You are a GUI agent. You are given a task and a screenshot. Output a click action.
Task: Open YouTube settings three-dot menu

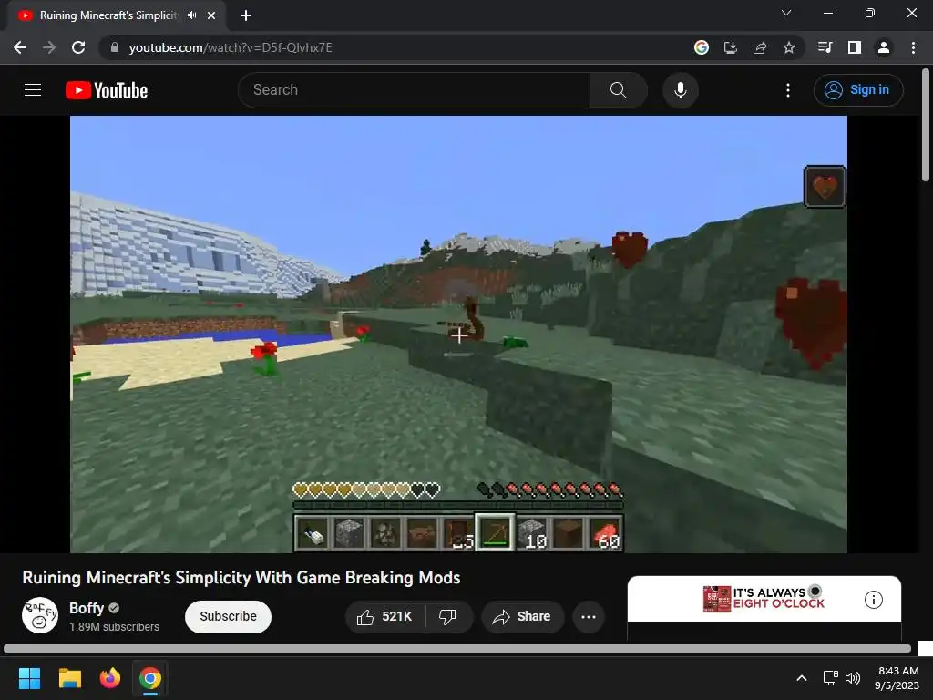[788, 90]
